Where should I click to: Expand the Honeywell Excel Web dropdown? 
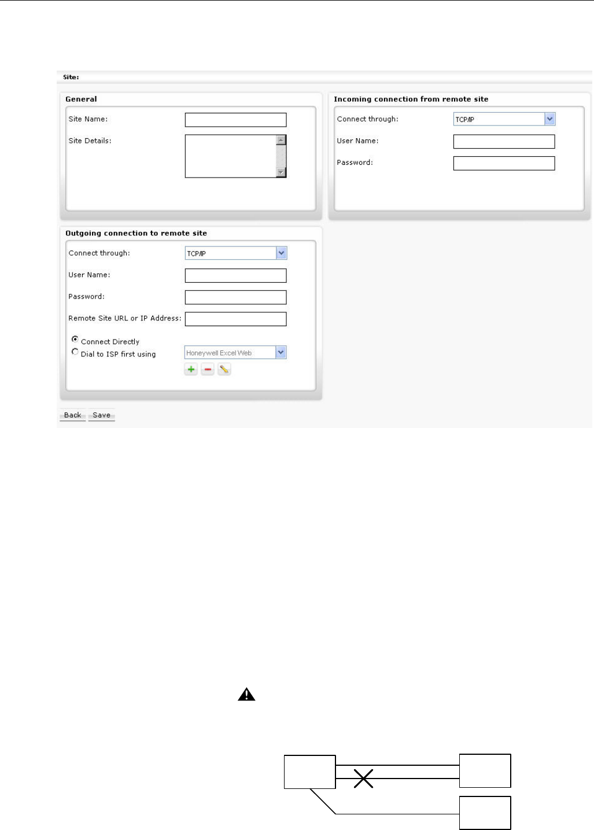pos(236,353)
